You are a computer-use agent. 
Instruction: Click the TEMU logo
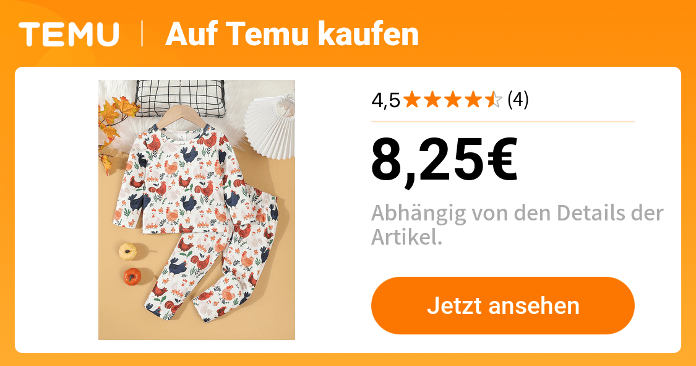69,34
